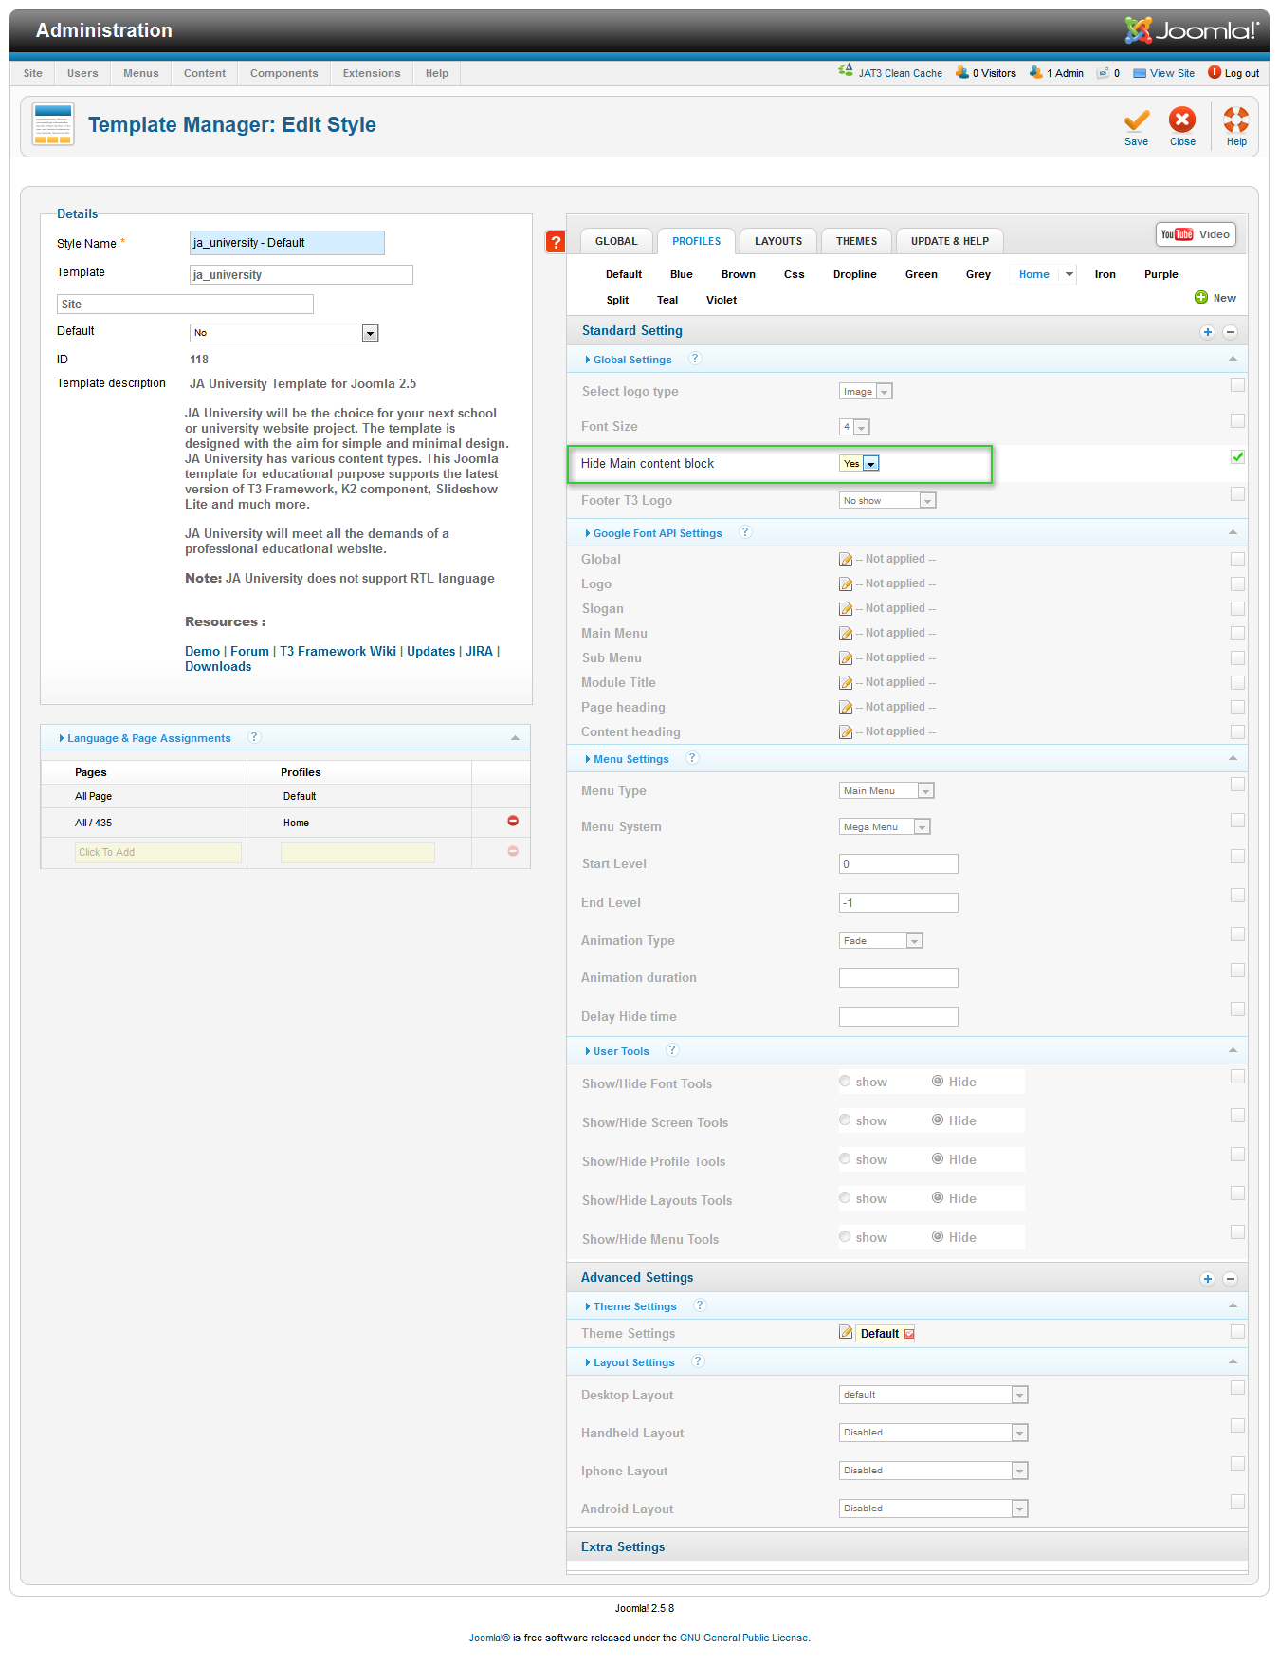Open the Select logo type dropdown
This screenshot has width=1279, height=1666.
(x=866, y=392)
